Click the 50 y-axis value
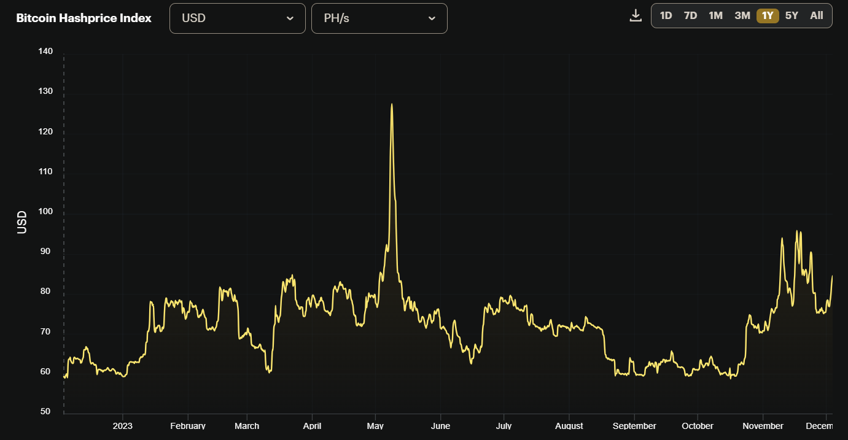Screen dimensions: 848x440 47,411
